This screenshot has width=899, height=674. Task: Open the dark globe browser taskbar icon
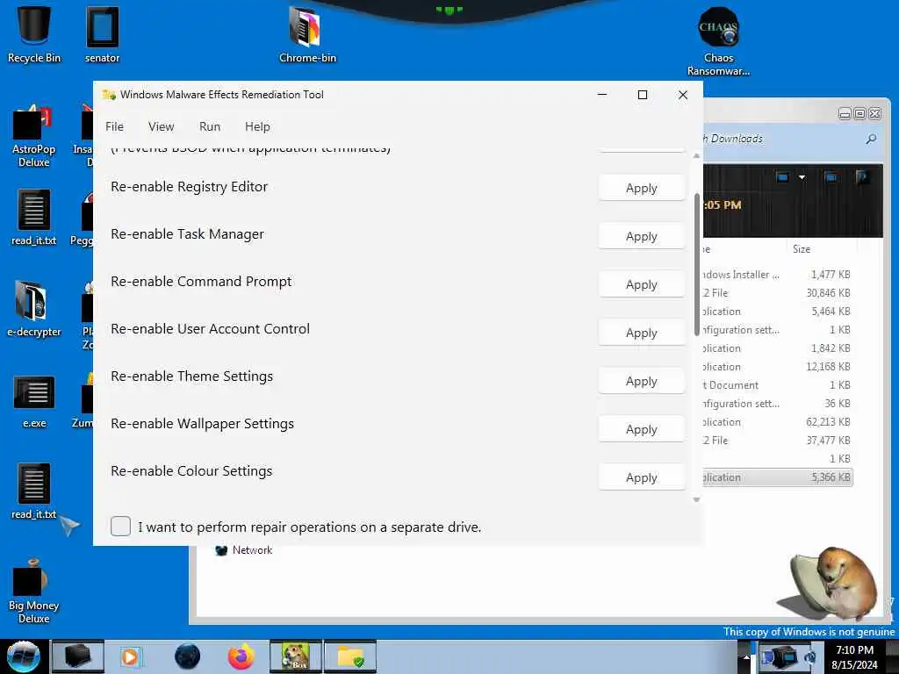click(x=188, y=656)
